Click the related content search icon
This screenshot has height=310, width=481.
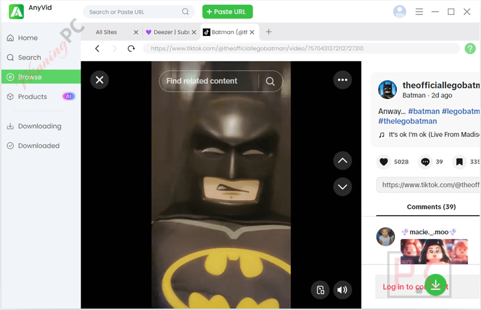pyautogui.click(x=270, y=81)
